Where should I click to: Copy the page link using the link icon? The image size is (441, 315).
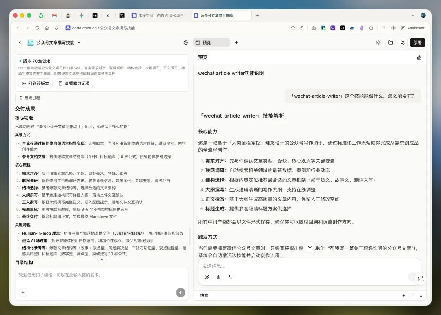301,28
